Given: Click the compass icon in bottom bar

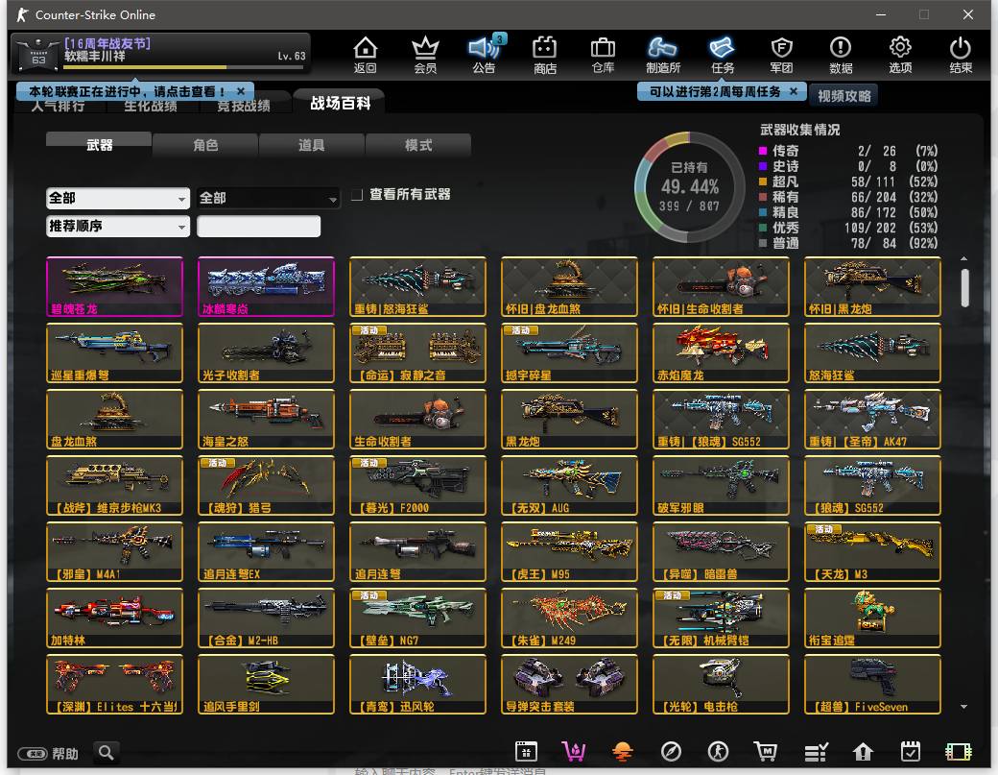Looking at the screenshot, I should click(x=671, y=752).
